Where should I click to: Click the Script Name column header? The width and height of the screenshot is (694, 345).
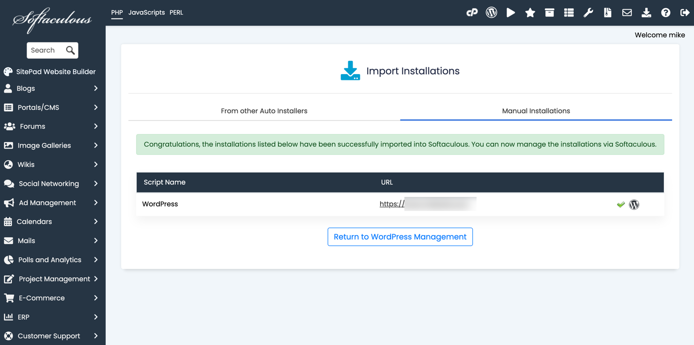[165, 182]
